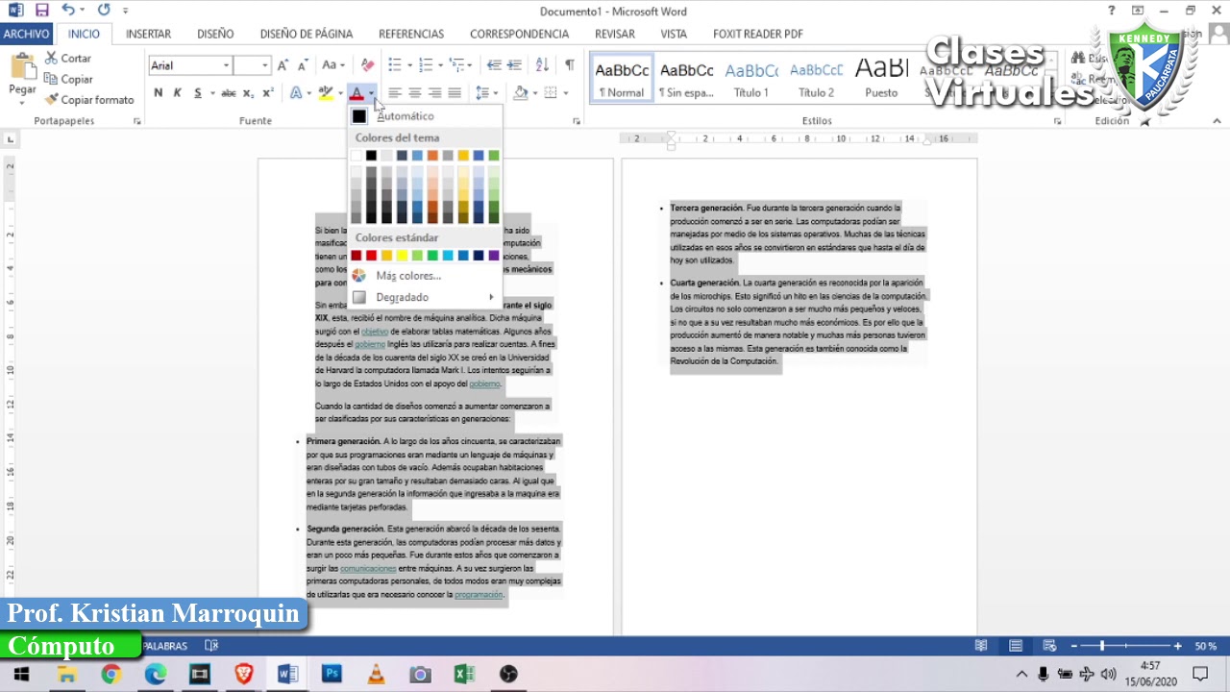
Task: Switch to the CORRESPONDENCIA tab
Action: pos(519,34)
